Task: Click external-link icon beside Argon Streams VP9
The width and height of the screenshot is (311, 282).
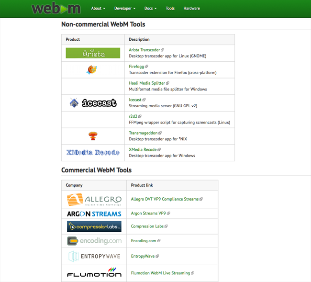Action: pos(168,214)
